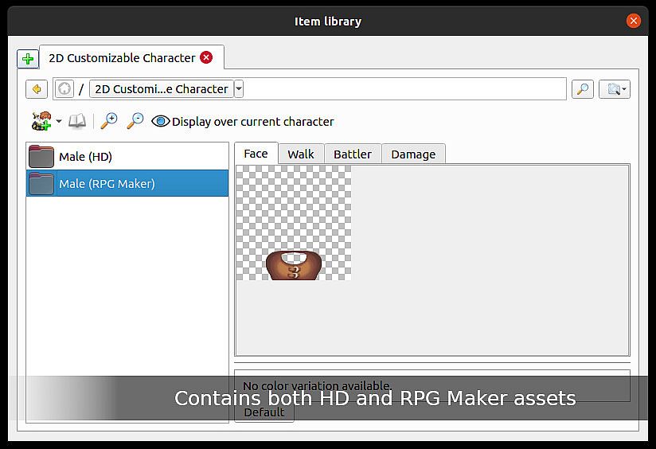Go back with the yellow arrow button

point(37,89)
